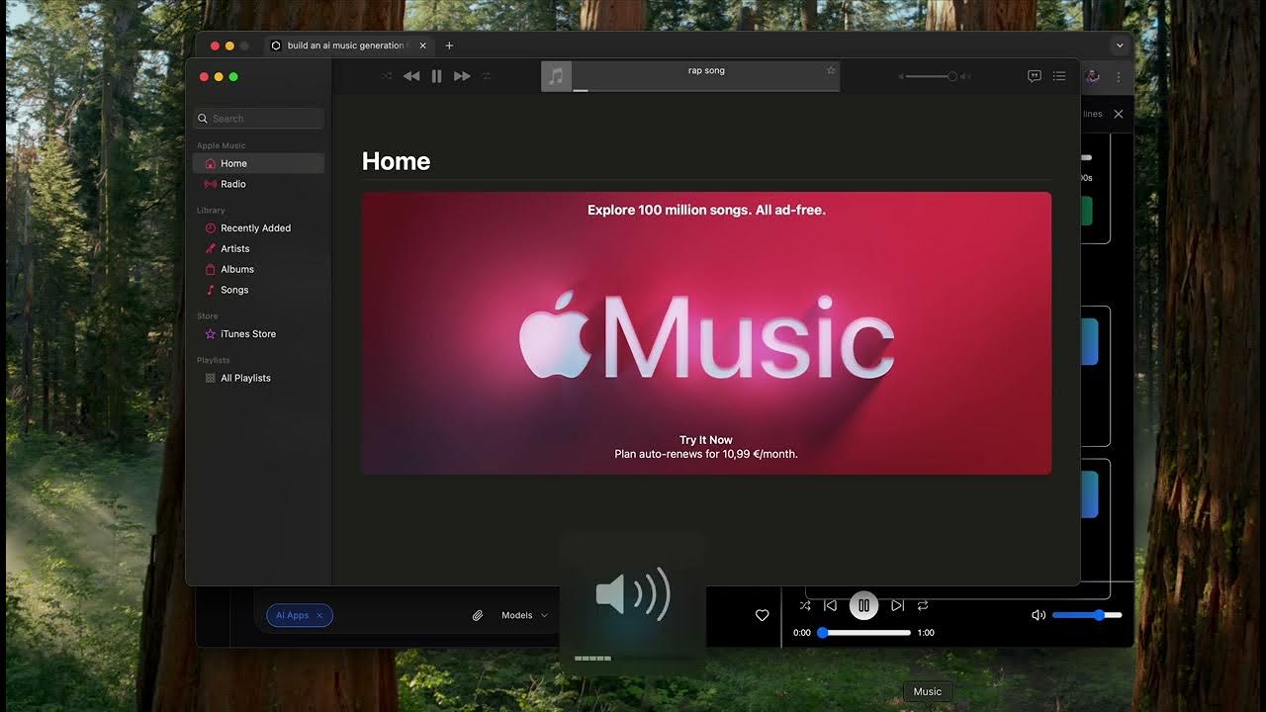Open the Models dropdown

(x=524, y=615)
